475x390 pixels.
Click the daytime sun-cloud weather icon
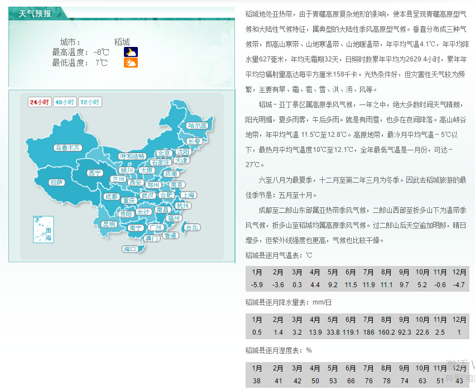(x=131, y=63)
